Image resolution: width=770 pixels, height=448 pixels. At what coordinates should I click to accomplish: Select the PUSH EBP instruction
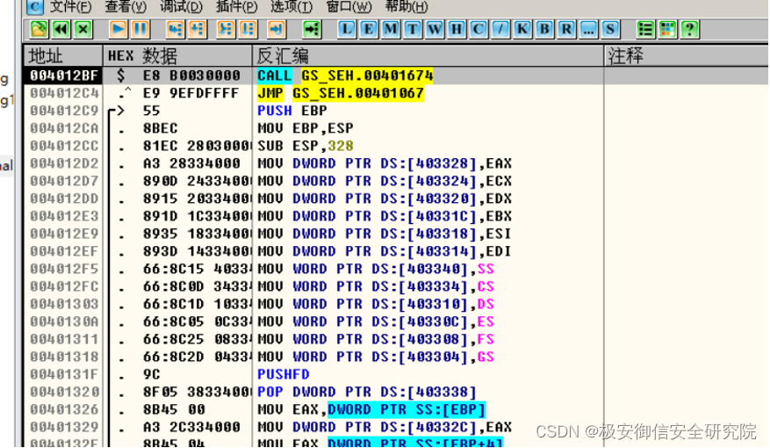(x=292, y=111)
